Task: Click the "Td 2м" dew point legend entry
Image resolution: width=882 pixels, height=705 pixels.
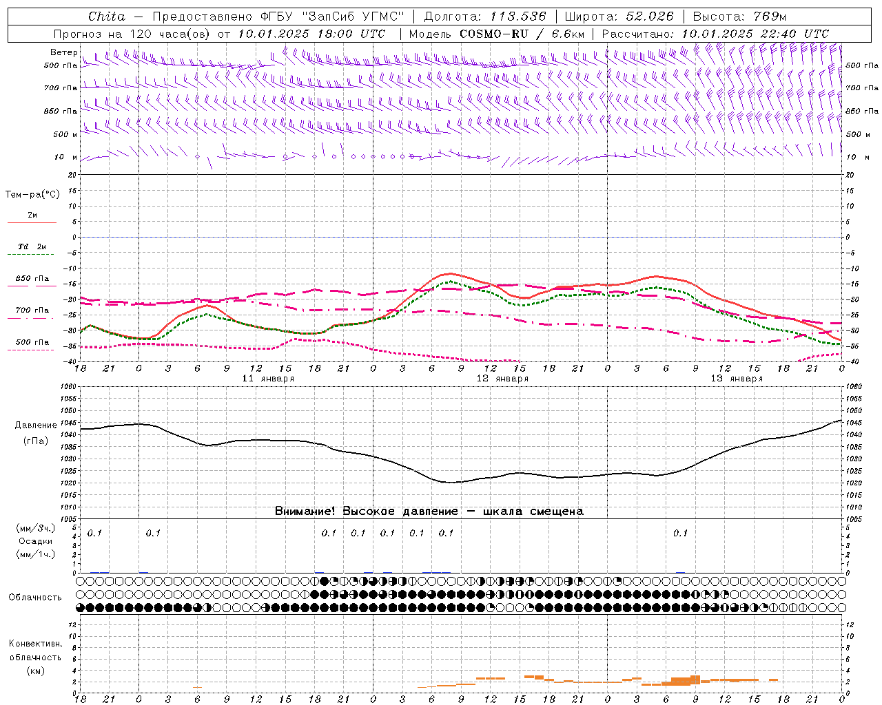Action: [x=32, y=246]
